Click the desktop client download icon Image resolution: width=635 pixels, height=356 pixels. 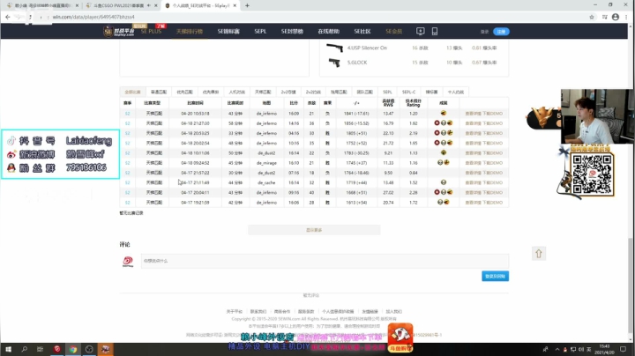pos(421,31)
